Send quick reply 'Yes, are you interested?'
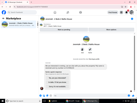This screenshot has height=103, width=137. tap(57, 78)
